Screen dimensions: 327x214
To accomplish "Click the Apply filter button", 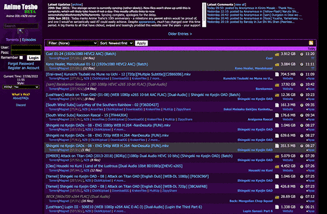I will [141, 43].
